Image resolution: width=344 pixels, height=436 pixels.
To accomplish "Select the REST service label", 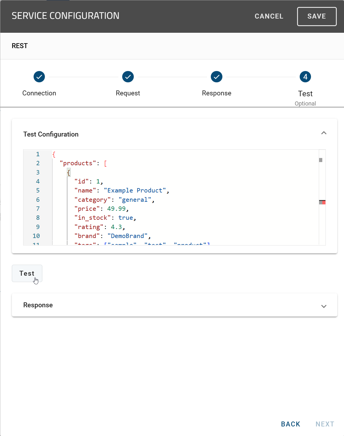I will coord(20,46).
